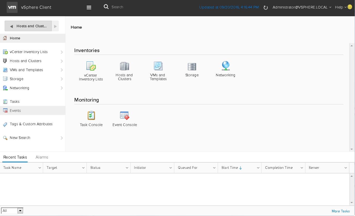This screenshot has height=216, width=355.
Task: Open Queued For column dropdown arrow
Action: coord(214,168)
